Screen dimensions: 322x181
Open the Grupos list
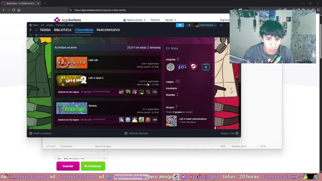click(172, 107)
